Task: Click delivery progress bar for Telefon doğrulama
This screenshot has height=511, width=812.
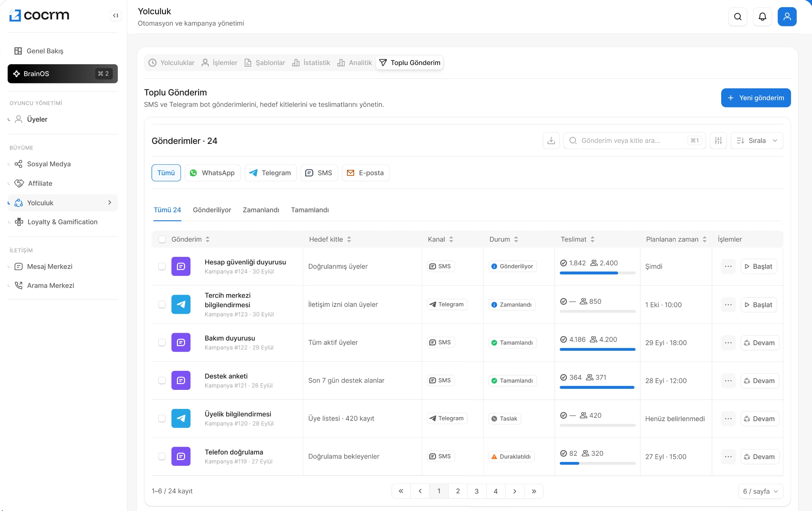Action: 597,463
